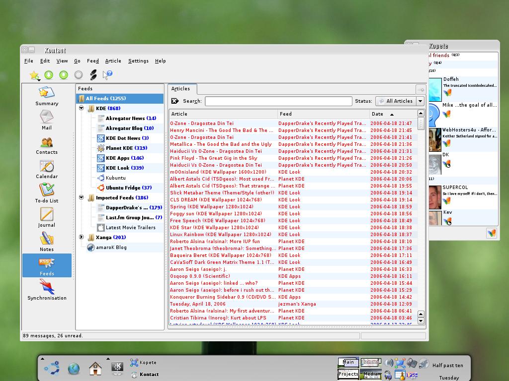Click the Kopete taskbar entry
Image resolution: width=509 pixels, height=381 pixels.
144,363
